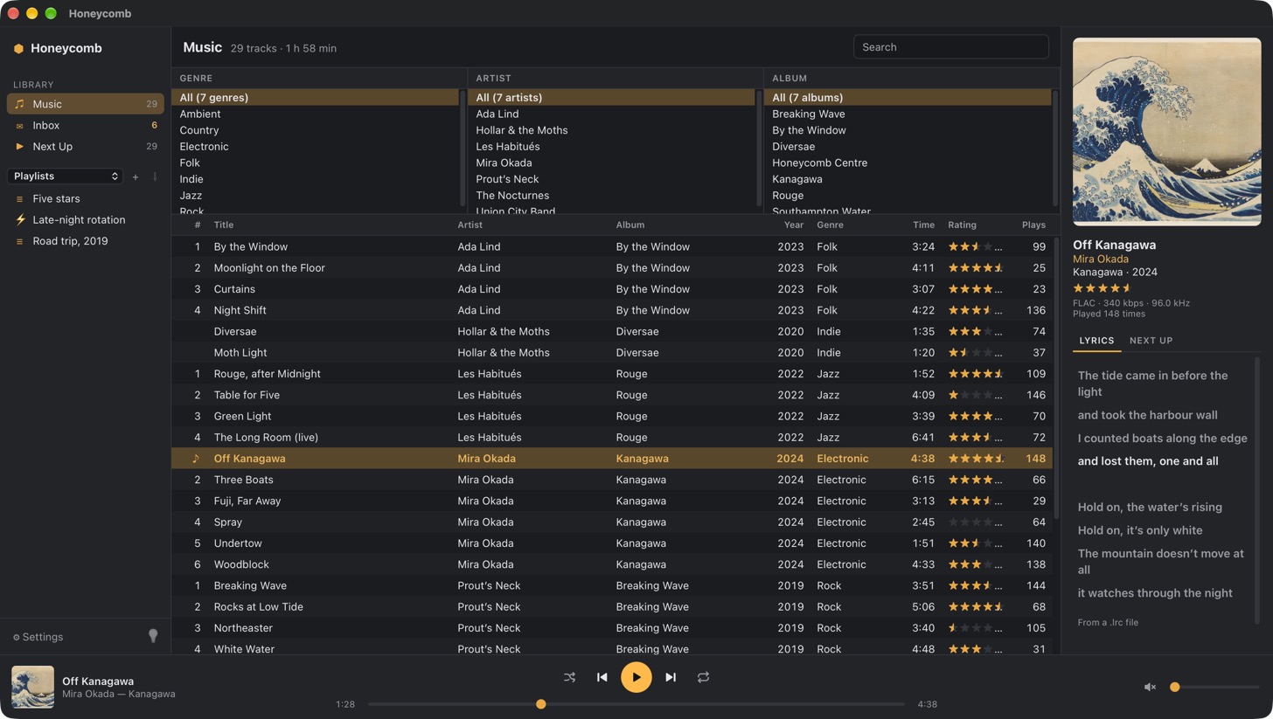Switch to the Lyrics tab
Image resolution: width=1273 pixels, height=719 pixels.
(1096, 341)
